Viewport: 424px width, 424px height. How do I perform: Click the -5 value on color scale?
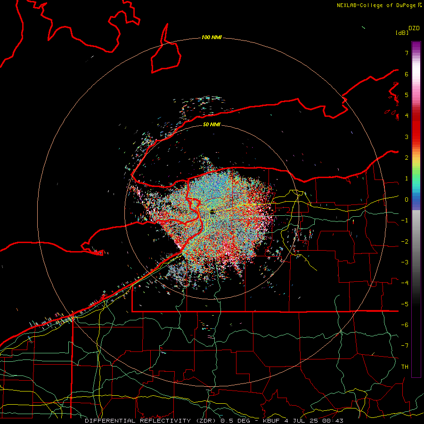coord(405,304)
